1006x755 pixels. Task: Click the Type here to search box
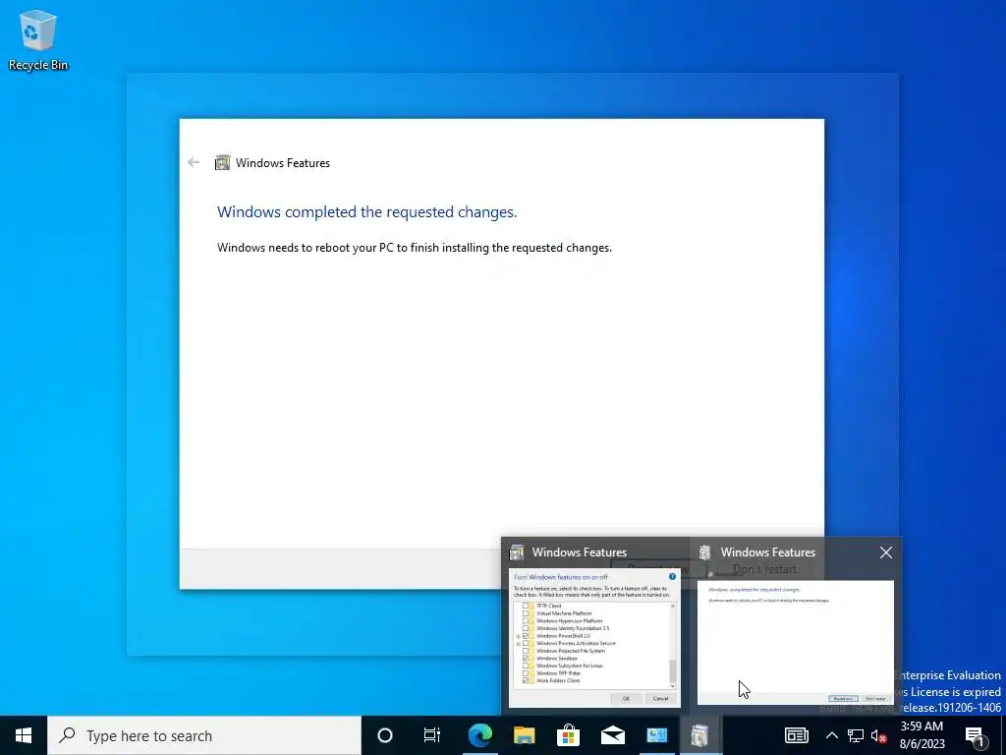point(204,735)
